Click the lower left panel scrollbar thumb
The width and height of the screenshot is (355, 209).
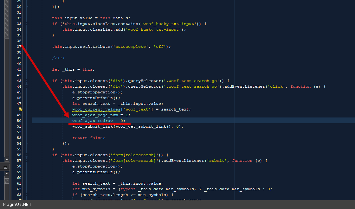point(7,181)
